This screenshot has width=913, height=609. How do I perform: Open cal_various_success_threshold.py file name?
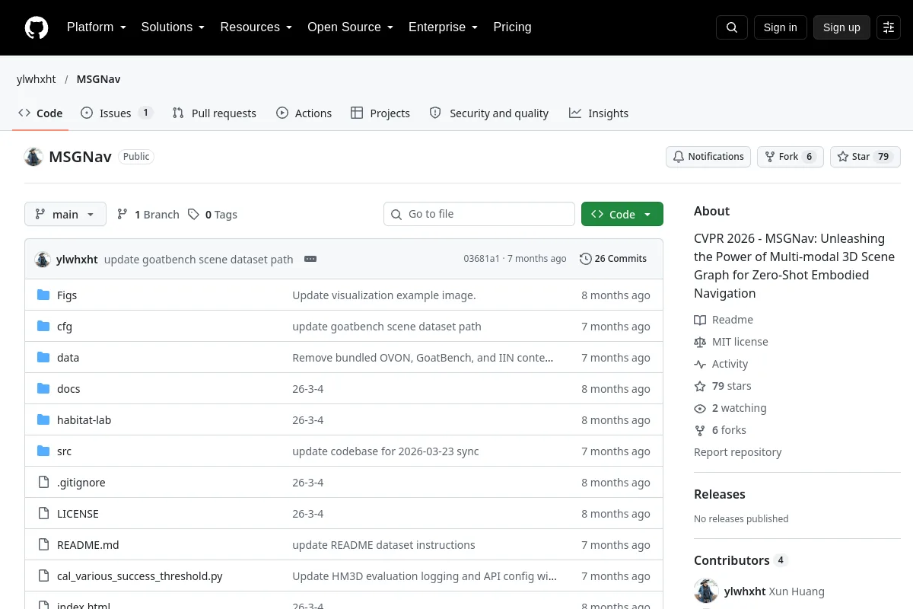click(x=140, y=576)
